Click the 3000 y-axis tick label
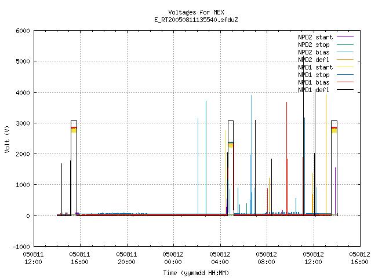Image resolution: width=371 pixels, height=278 pixels. click(23, 123)
